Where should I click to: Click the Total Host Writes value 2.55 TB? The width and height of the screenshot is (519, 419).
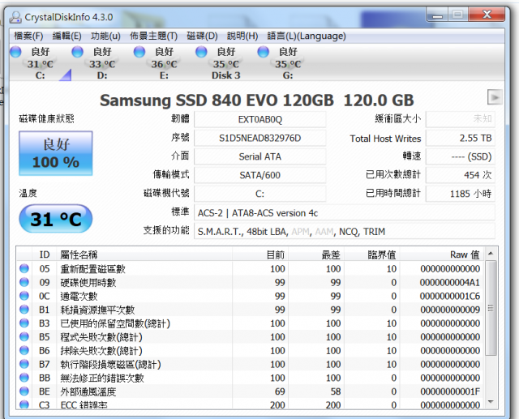click(x=461, y=138)
